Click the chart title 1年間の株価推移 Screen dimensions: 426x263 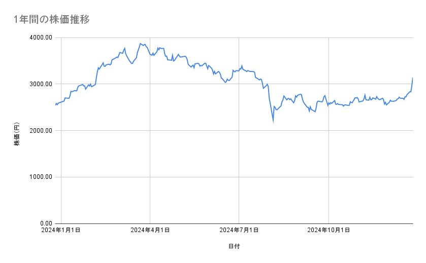(52, 19)
